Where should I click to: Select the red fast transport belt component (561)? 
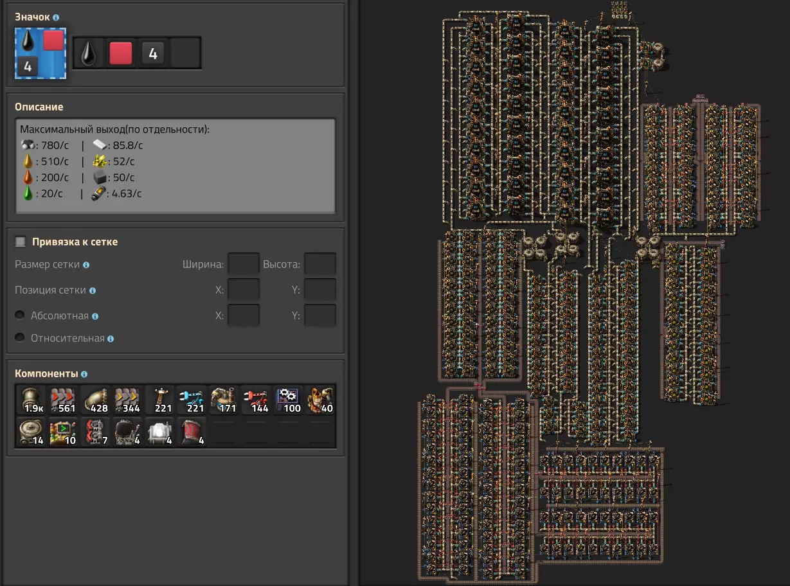(x=63, y=400)
